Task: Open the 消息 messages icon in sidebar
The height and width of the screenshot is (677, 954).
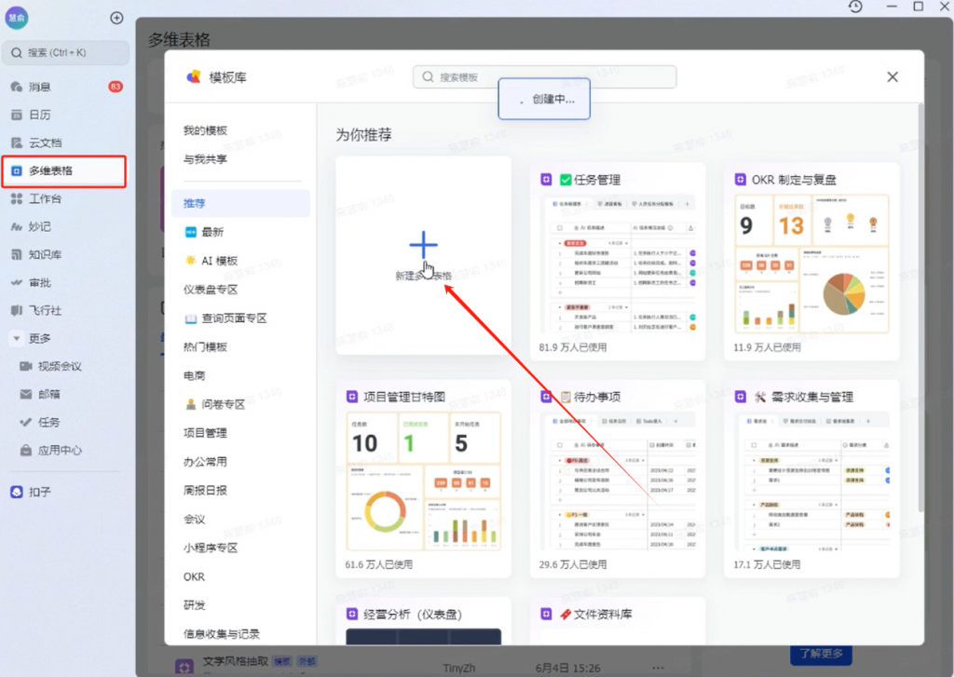Action: click(x=17, y=87)
